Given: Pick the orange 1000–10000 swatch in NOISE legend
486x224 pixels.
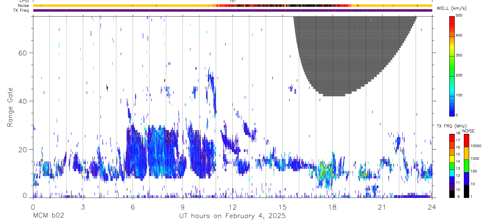Looking at the screenshot, I should click(466, 153).
